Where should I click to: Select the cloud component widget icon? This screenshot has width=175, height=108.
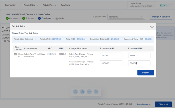[x=82, y=92]
